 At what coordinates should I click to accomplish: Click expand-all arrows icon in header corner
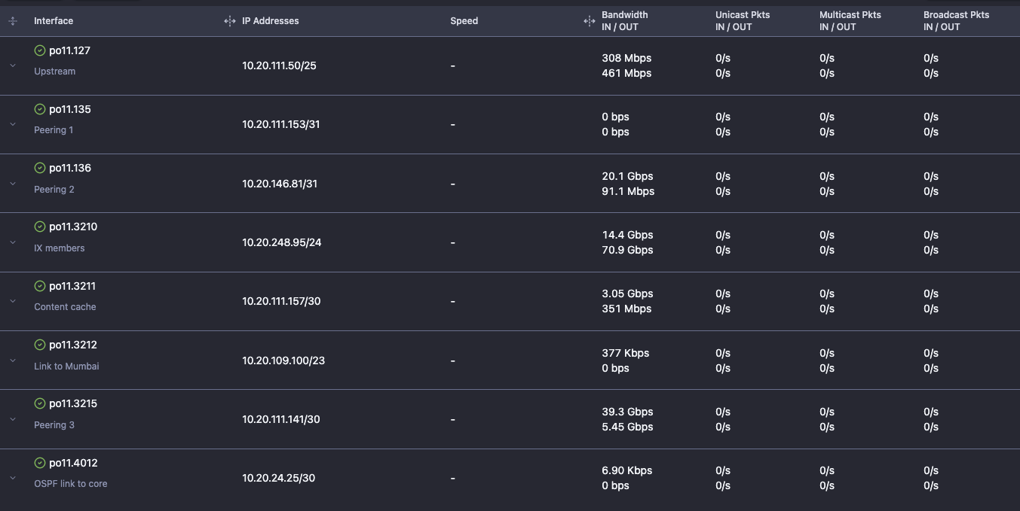(x=12, y=21)
